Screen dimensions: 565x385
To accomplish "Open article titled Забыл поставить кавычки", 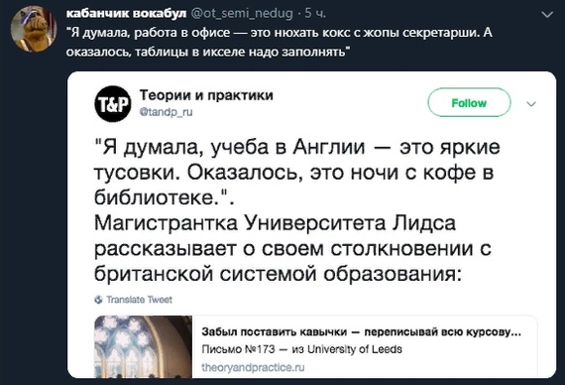I will [361, 331].
